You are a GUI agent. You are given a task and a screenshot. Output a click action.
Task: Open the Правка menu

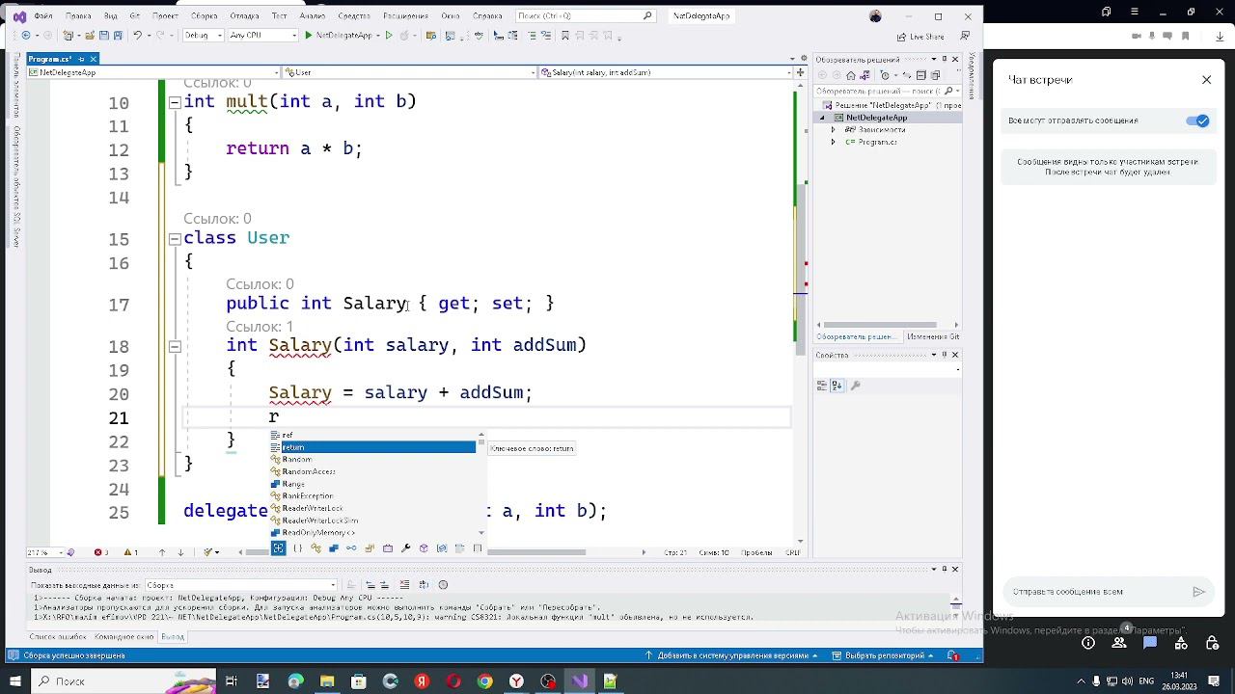tap(78, 16)
